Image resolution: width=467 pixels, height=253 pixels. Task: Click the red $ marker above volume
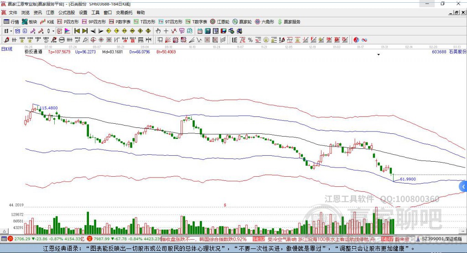(225, 205)
